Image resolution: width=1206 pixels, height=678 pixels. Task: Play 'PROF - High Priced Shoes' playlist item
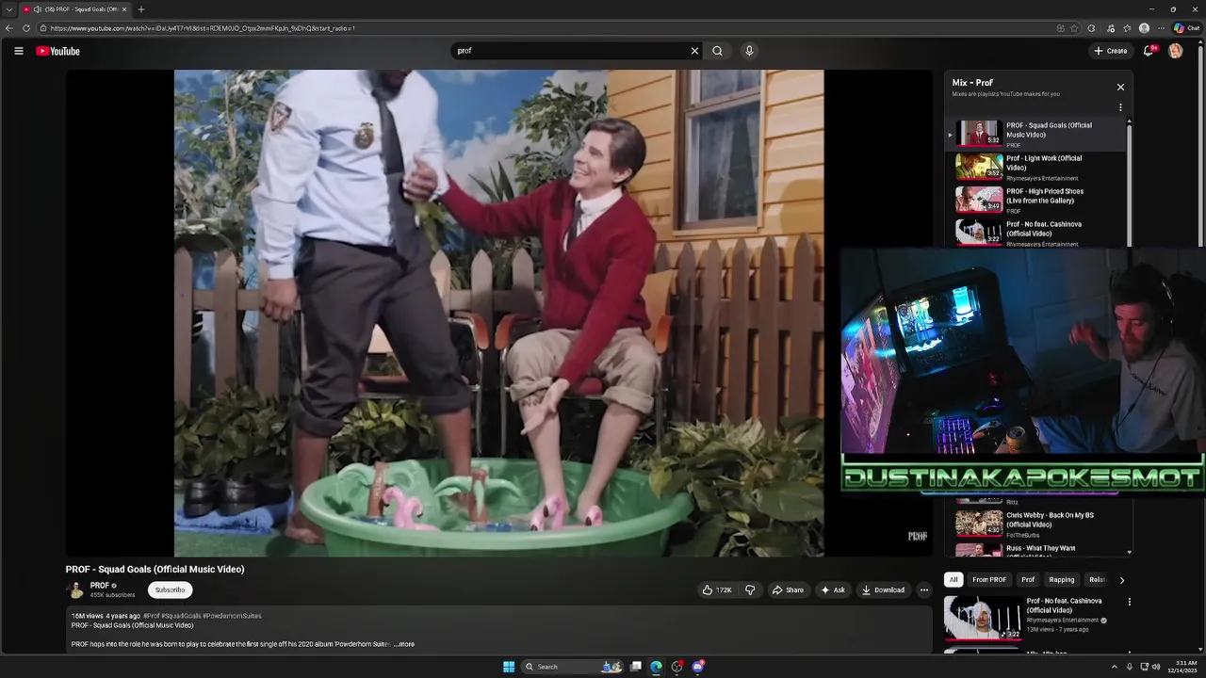1036,200
